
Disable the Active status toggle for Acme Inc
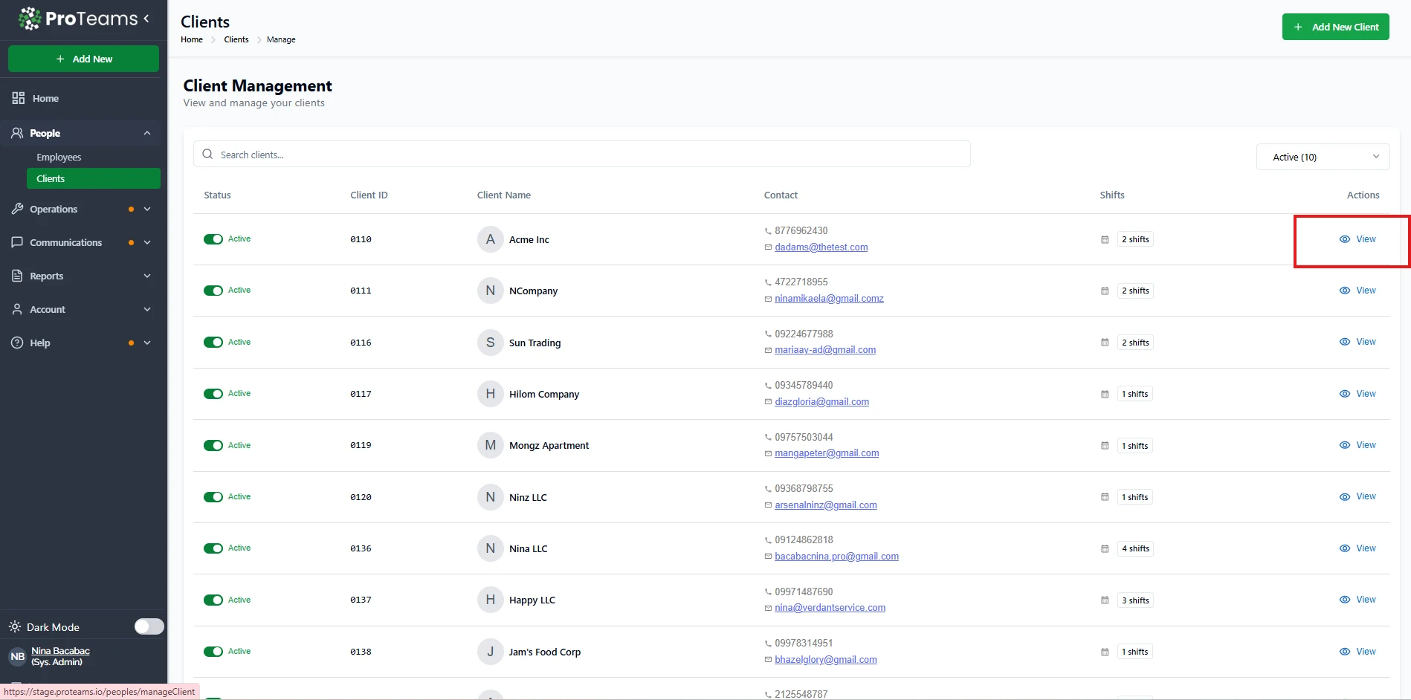tap(213, 239)
